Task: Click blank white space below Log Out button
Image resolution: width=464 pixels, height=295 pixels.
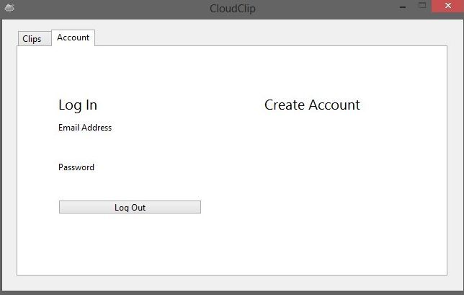Action: click(x=130, y=245)
